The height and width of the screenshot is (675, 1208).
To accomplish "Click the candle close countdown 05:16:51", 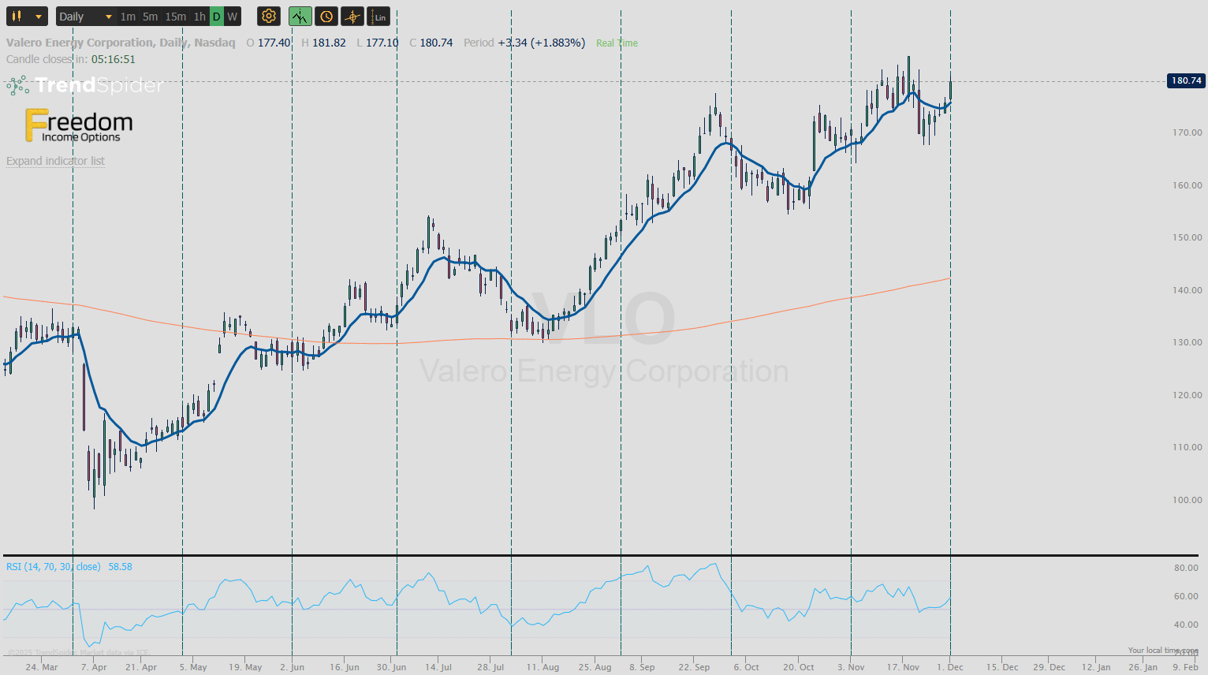I will [x=114, y=59].
